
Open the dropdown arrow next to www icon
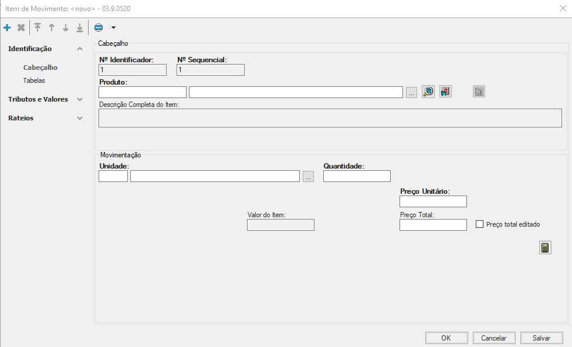click(x=113, y=28)
